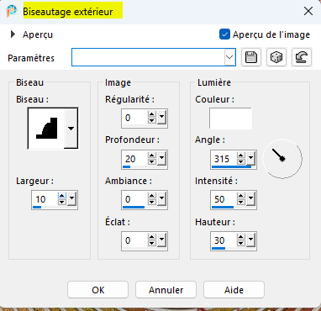Confirm with the OK button
The image size is (321, 311).
pos(98,290)
